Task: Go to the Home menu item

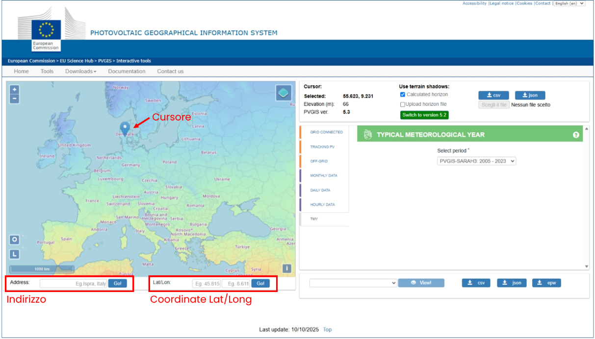Action: [21, 72]
